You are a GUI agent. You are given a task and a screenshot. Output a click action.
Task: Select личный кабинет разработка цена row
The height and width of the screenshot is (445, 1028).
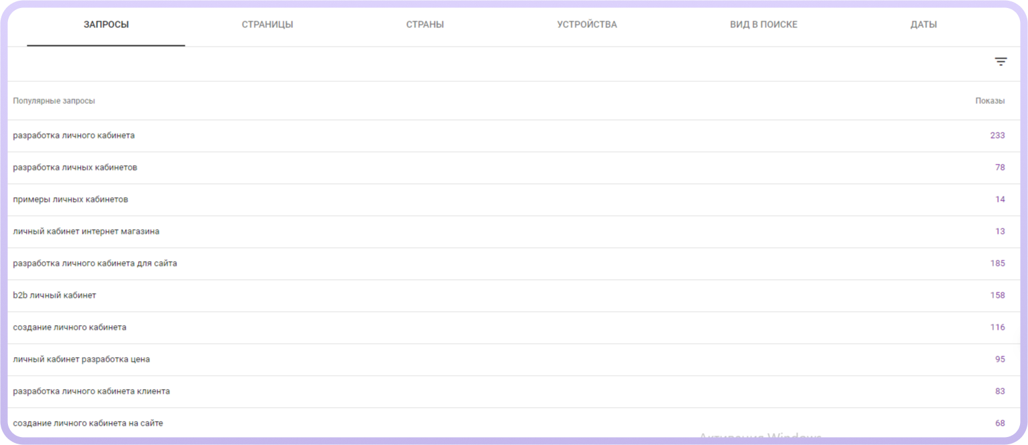[x=81, y=359]
